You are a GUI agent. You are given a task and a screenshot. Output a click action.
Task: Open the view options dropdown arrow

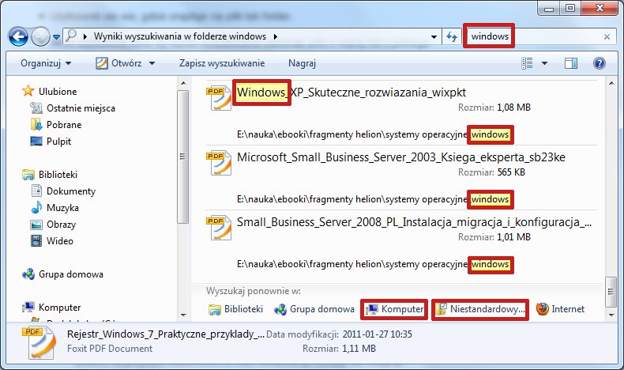click(544, 63)
